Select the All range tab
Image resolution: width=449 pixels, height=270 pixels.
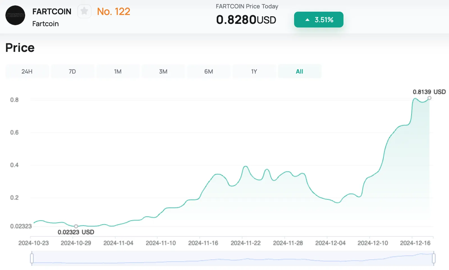point(299,71)
